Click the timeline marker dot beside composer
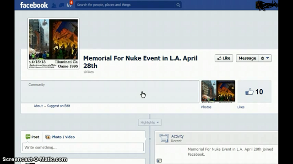 (150, 139)
